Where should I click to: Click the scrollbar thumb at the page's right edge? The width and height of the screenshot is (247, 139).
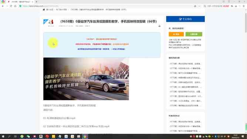click(x=246, y=23)
